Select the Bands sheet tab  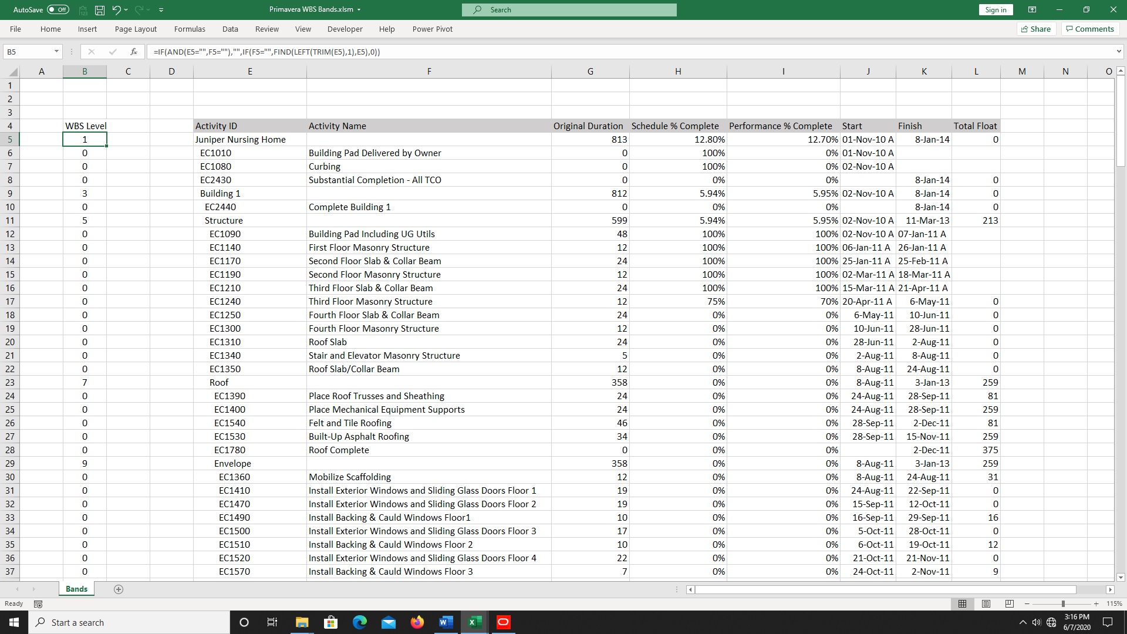pos(76,589)
